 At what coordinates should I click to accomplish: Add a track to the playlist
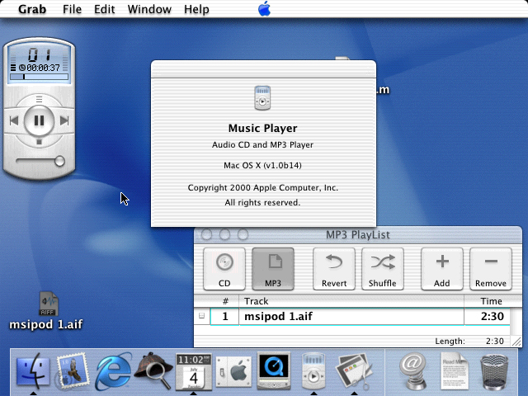click(x=442, y=269)
